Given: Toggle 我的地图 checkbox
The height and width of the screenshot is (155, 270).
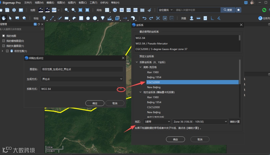Looking at the screenshot, I should point(3,36).
